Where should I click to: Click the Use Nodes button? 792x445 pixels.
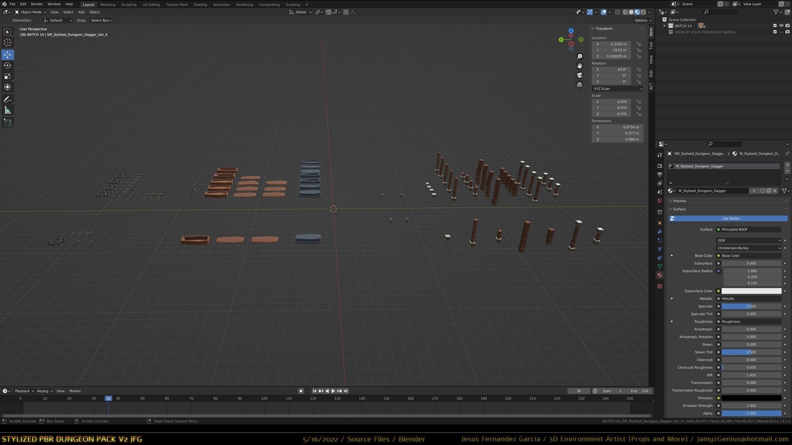[x=728, y=218]
